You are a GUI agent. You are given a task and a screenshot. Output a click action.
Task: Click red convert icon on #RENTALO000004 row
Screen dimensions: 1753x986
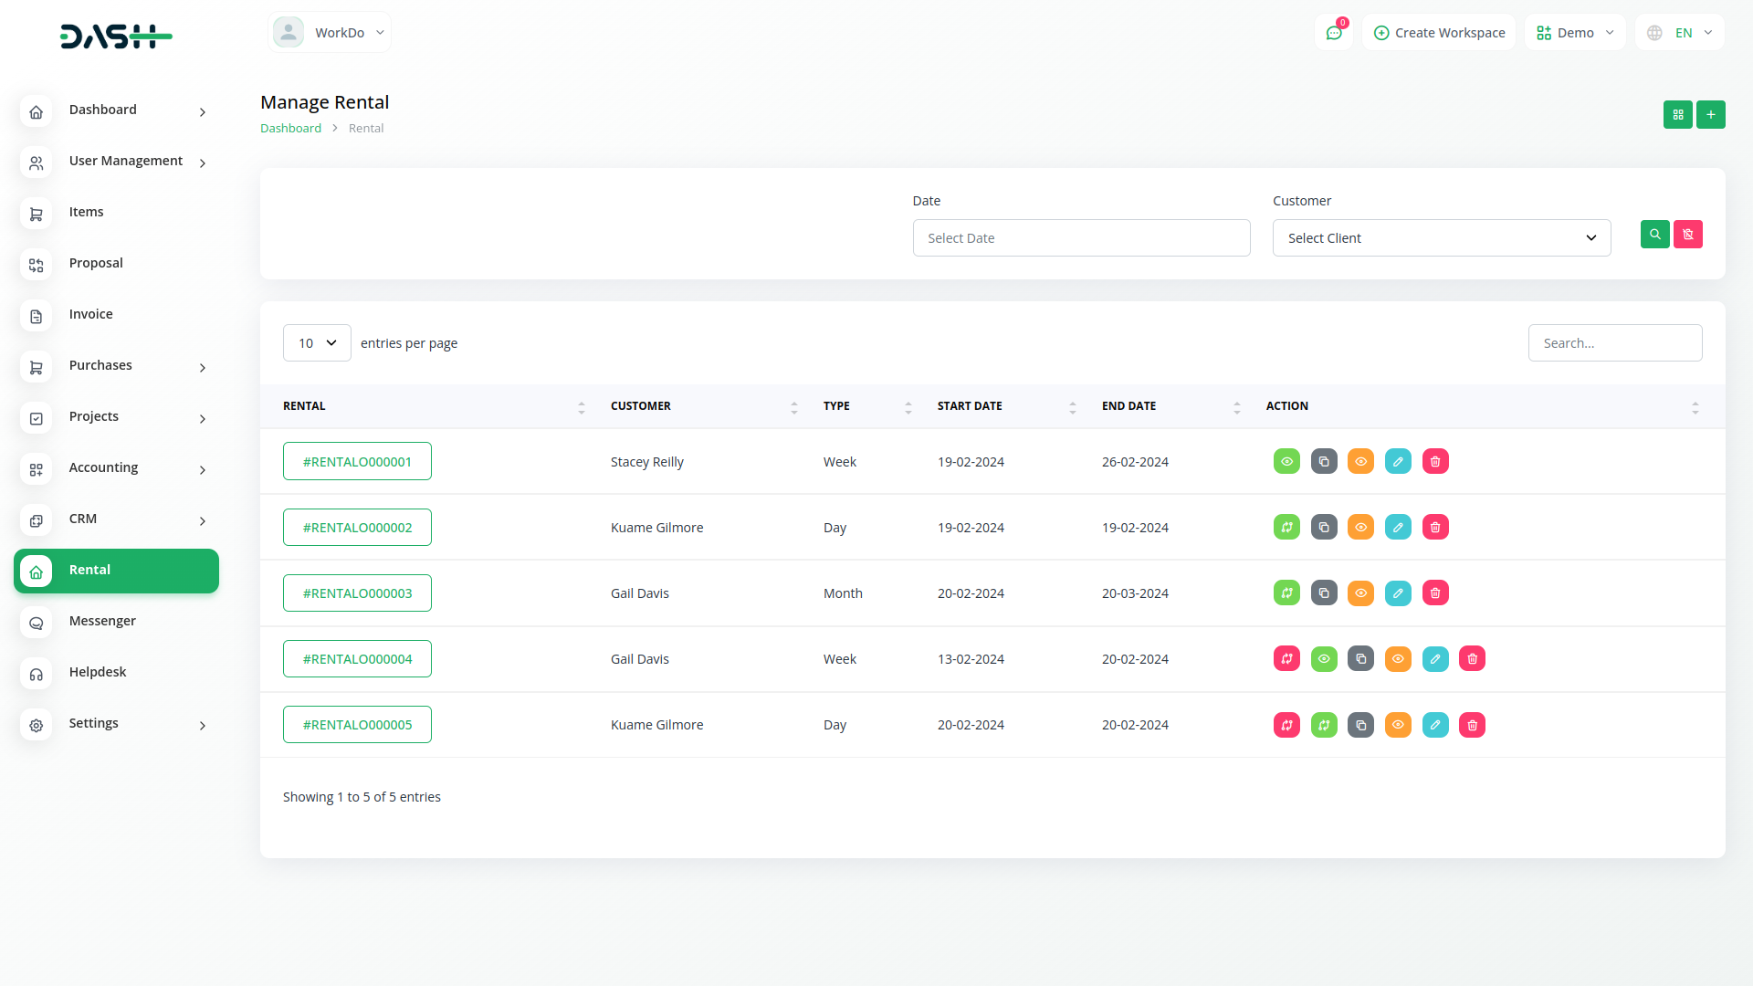[1286, 658]
